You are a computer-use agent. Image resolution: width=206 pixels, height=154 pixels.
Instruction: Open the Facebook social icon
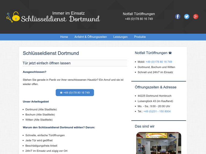click(x=178, y=17)
